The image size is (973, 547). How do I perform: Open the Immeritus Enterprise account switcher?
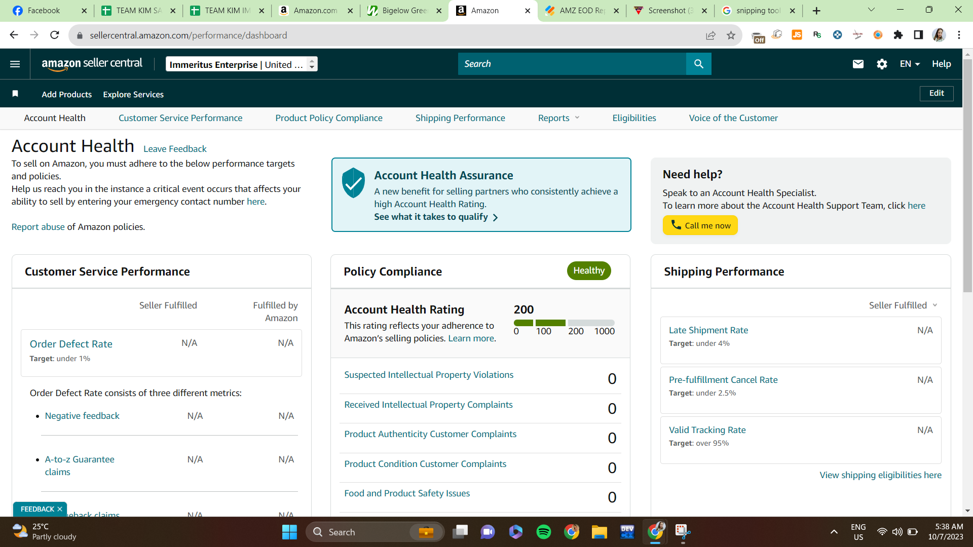point(242,64)
